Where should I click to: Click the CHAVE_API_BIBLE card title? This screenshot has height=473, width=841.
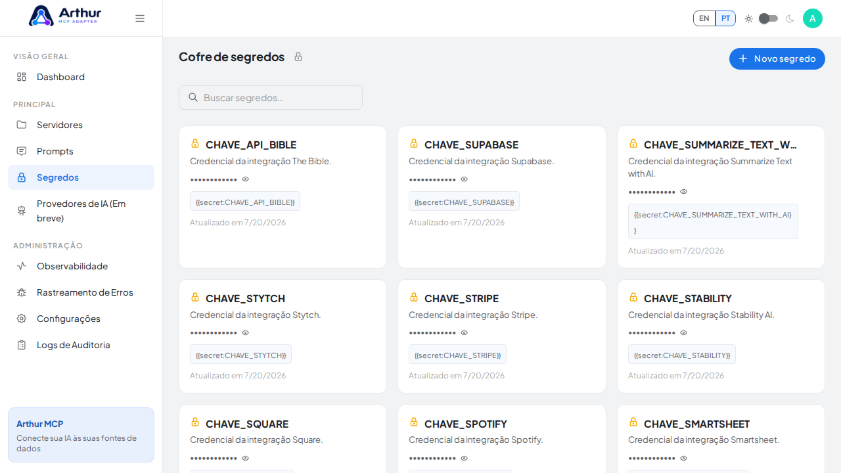point(251,145)
